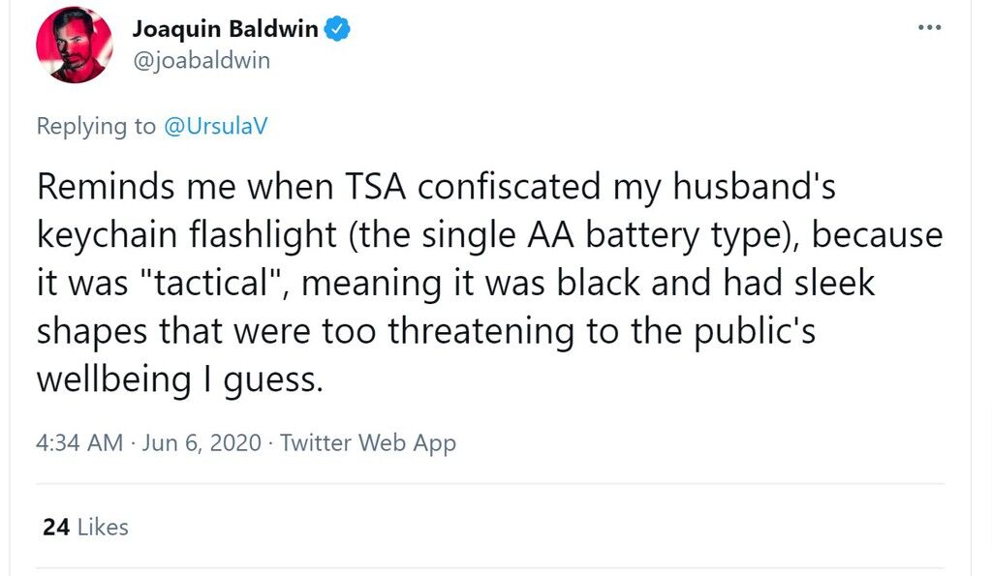Click the blue verified badge
992x576 pixels.
[x=337, y=29]
